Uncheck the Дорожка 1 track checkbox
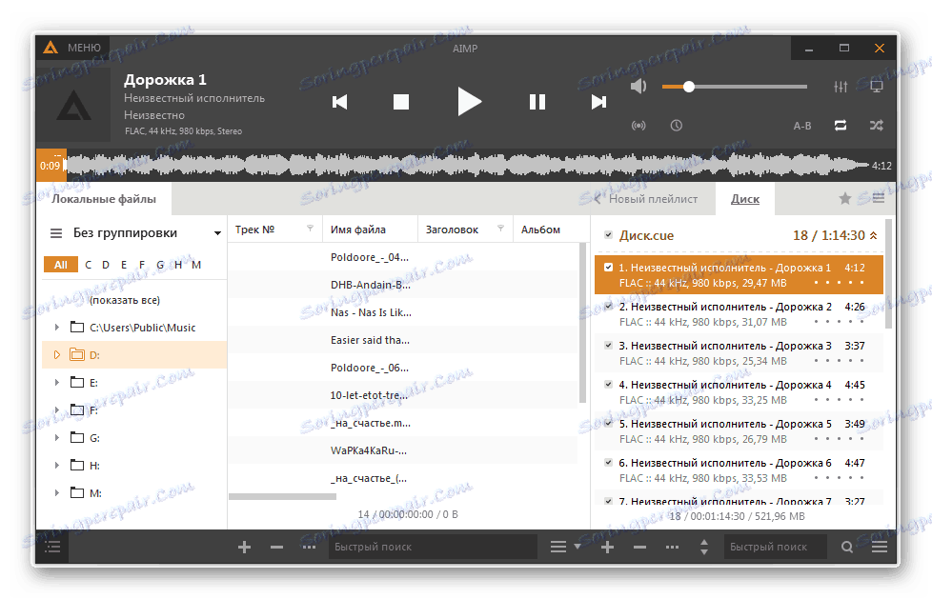The height and width of the screenshot is (599, 932). pos(608,268)
